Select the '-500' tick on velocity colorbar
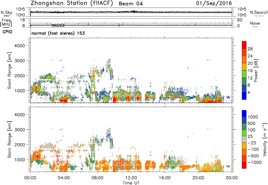Viewport: 268px width, 185px height. click(x=253, y=156)
